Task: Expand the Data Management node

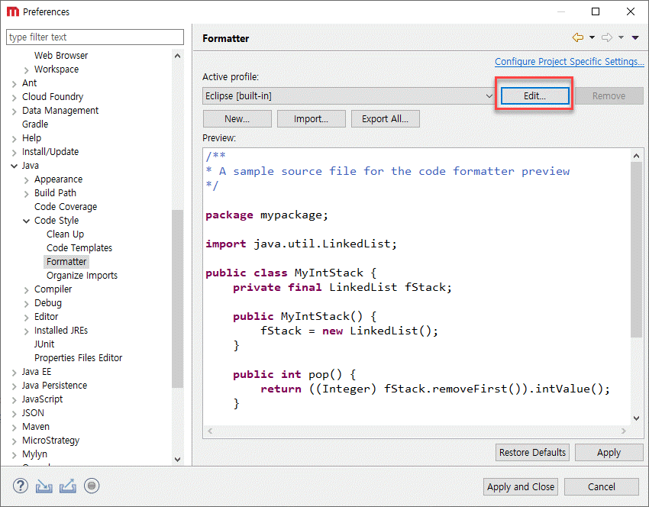Action: tap(14, 111)
